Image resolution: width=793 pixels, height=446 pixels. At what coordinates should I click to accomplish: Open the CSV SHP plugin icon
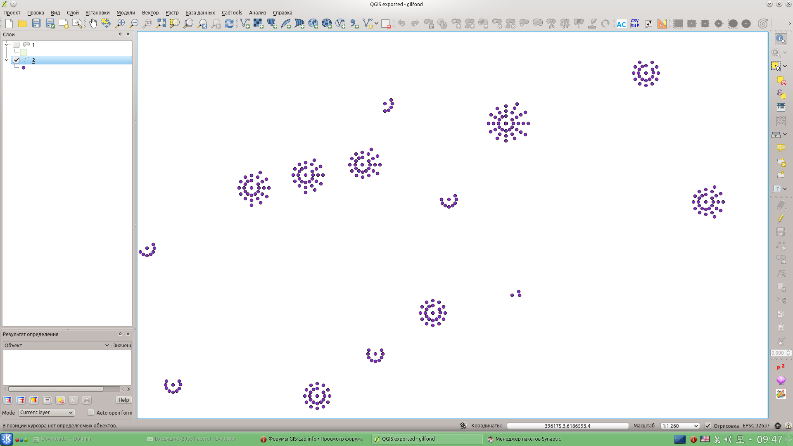tap(635, 24)
